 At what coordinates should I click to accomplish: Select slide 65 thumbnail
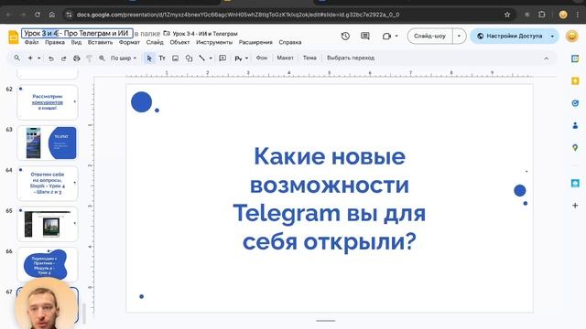pyautogui.click(x=48, y=224)
